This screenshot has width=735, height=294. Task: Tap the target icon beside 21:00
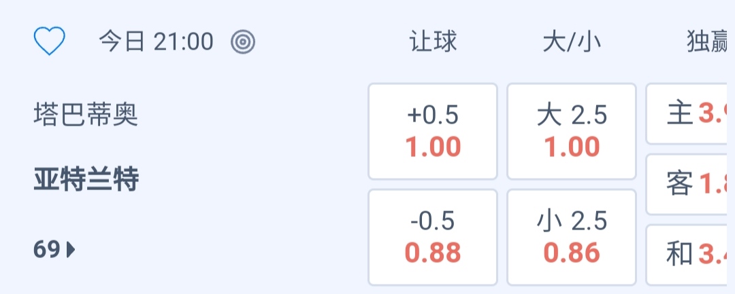click(243, 42)
